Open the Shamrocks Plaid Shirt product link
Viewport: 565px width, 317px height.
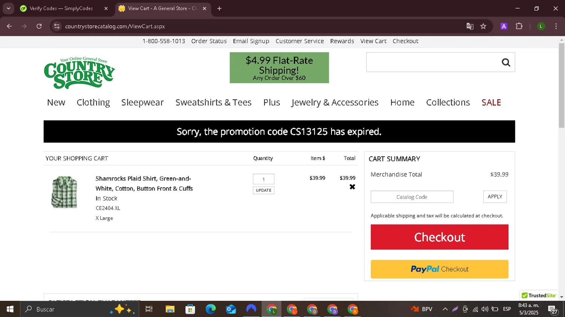[144, 184]
